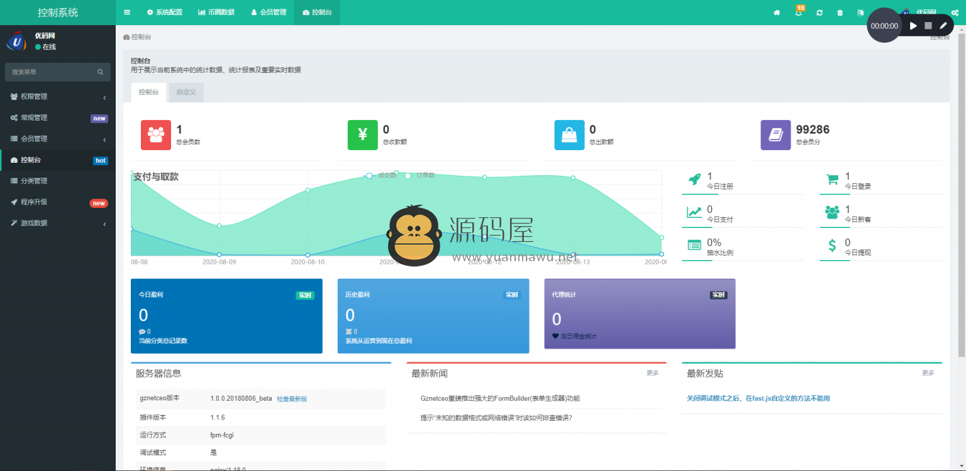Click the card icon for 抽水比例
Screen dimensions: 966x471
[694, 246]
